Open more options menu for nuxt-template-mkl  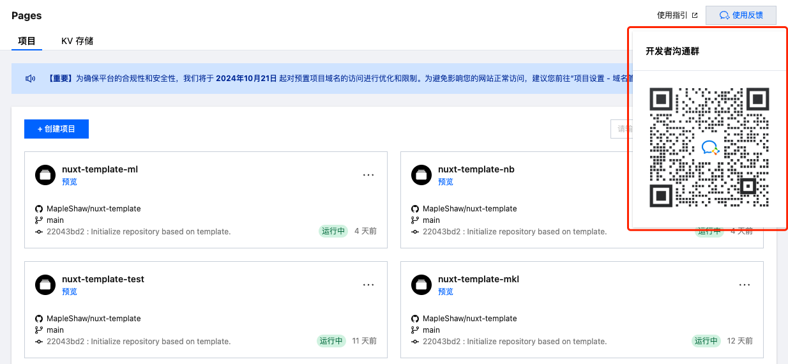coord(745,285)
